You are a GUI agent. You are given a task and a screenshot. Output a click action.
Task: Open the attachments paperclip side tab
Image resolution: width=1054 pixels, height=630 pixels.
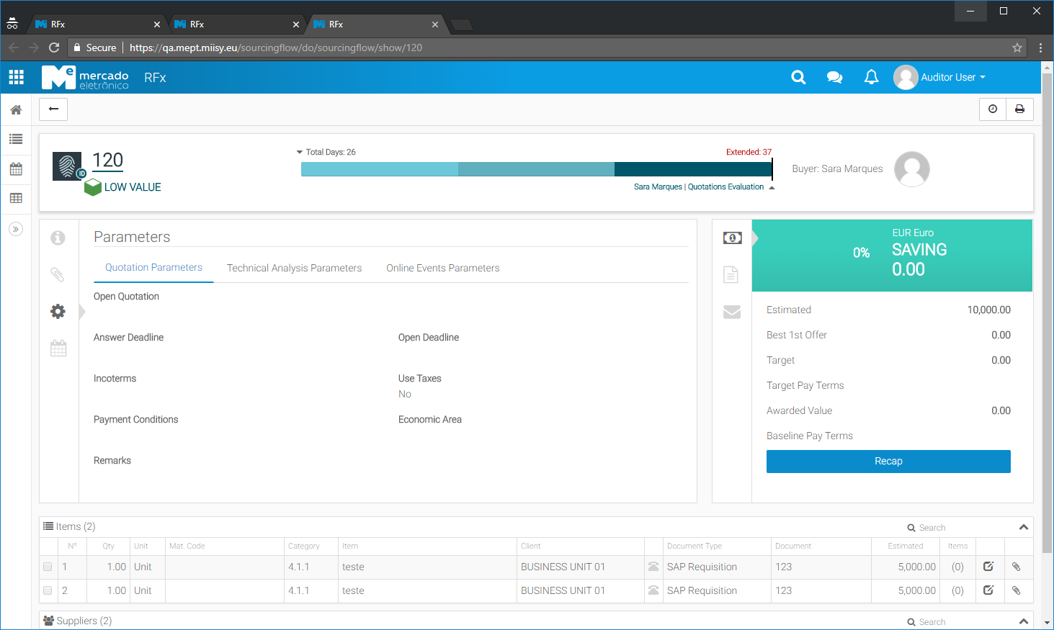coord(58,274)
